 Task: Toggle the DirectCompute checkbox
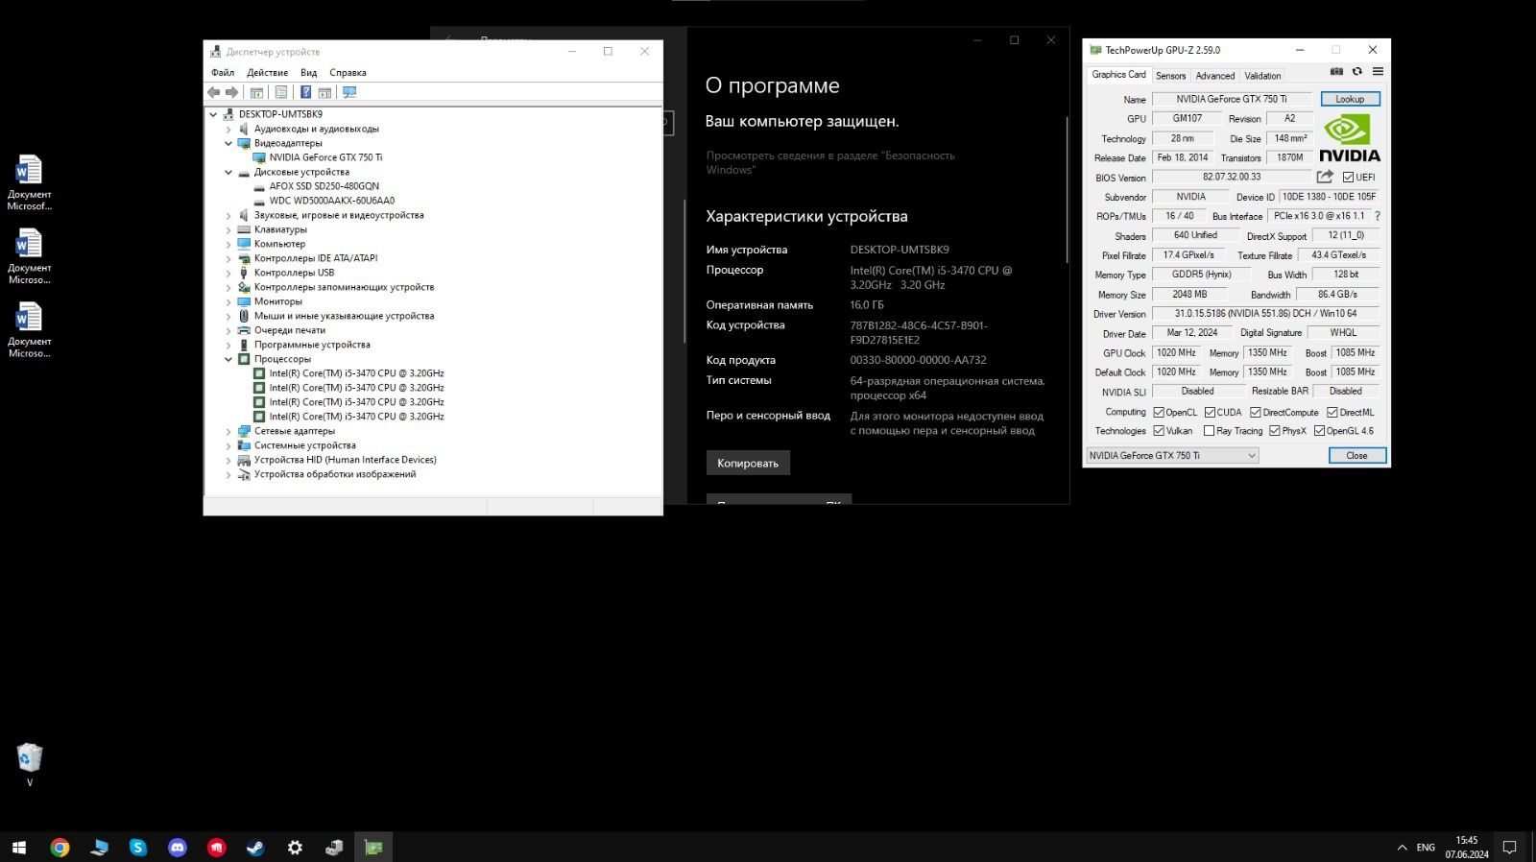coord(1255,412)
